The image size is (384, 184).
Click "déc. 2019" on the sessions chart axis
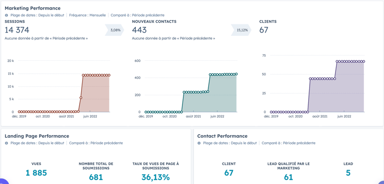pyautogui.click(x=19, y=116)
